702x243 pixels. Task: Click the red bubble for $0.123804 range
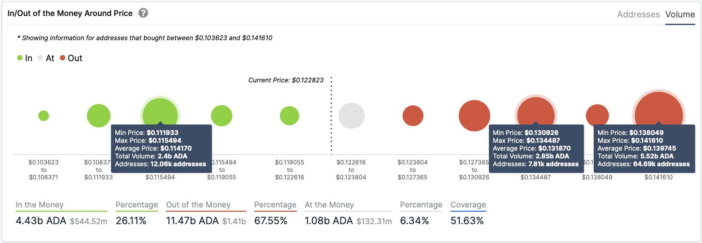coord(413,116)
